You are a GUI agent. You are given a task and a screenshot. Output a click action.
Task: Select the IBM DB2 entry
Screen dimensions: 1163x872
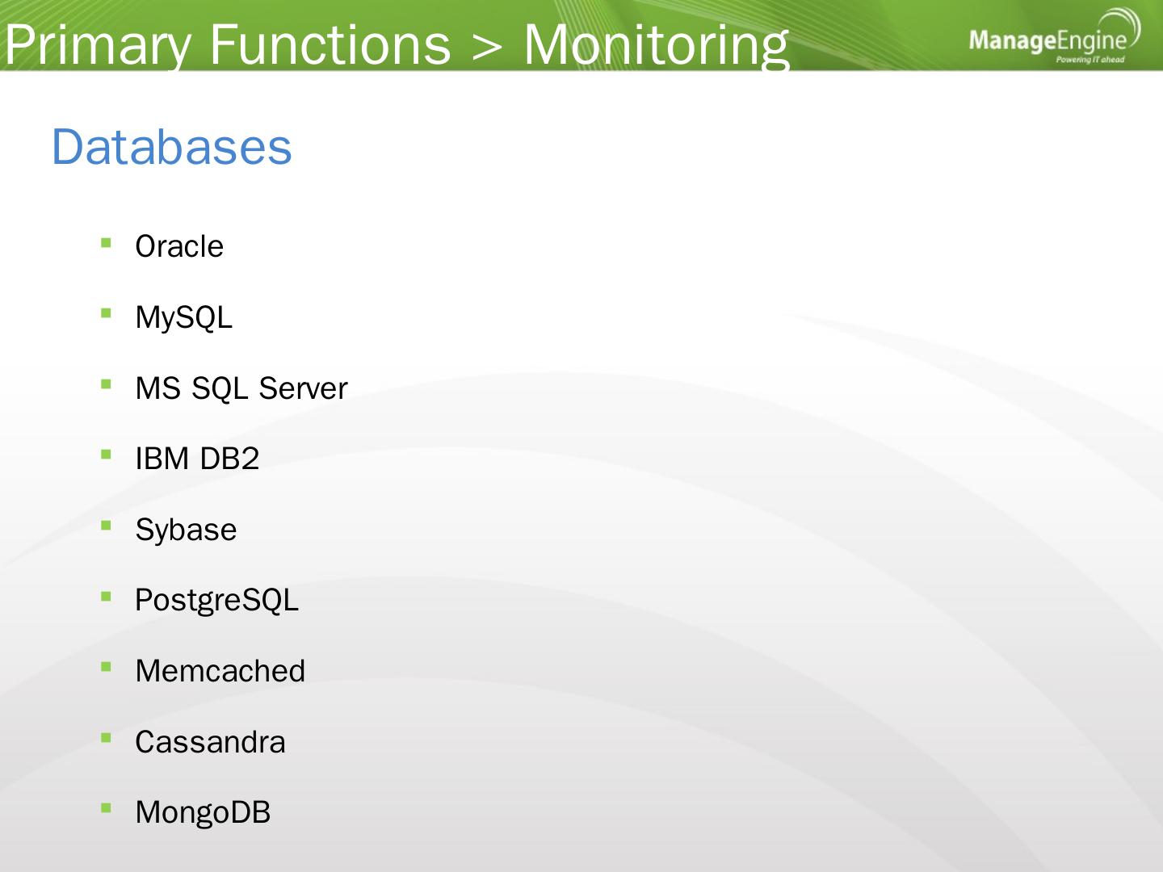point(197,459)
